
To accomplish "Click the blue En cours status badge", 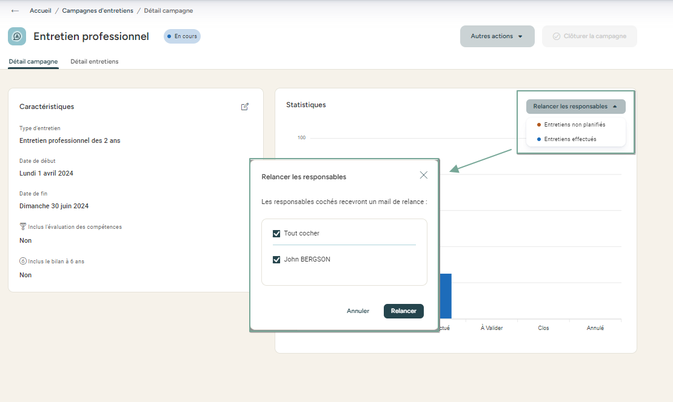I will tap(182, 36).
